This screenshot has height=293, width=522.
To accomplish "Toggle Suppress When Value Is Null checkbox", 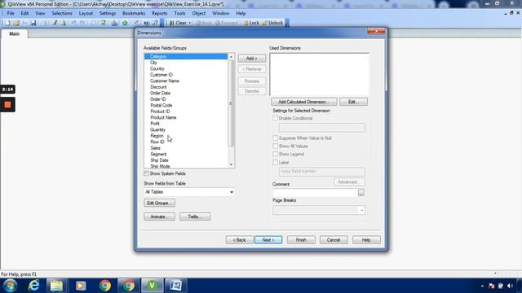I will tap(276, 138).
